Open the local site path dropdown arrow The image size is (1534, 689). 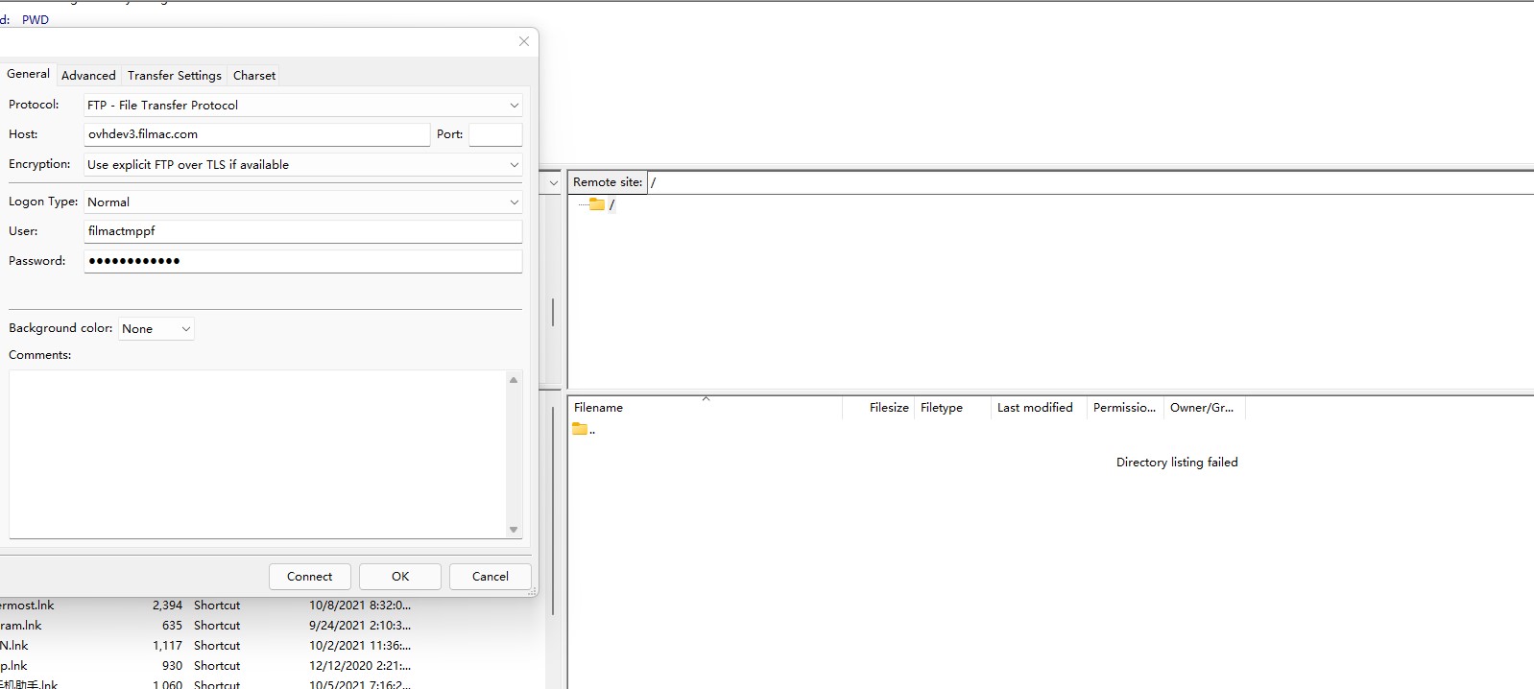click(x=554, y=182)
